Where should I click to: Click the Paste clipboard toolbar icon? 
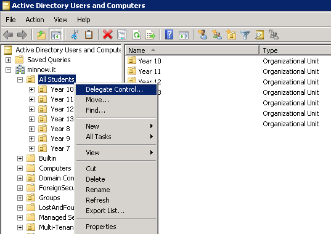89,34
